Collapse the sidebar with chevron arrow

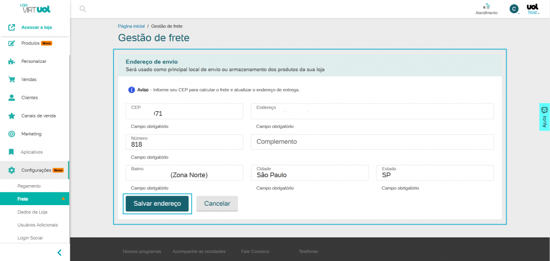pos(59,252)
